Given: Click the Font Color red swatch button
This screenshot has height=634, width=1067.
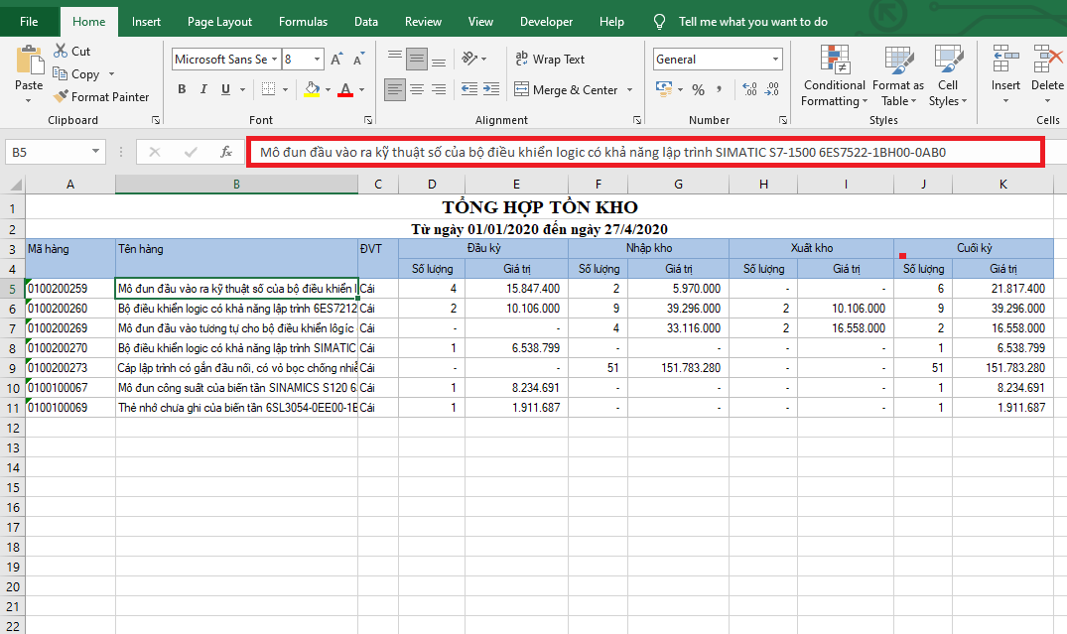Looking at the screenshot, I should 344,90.
